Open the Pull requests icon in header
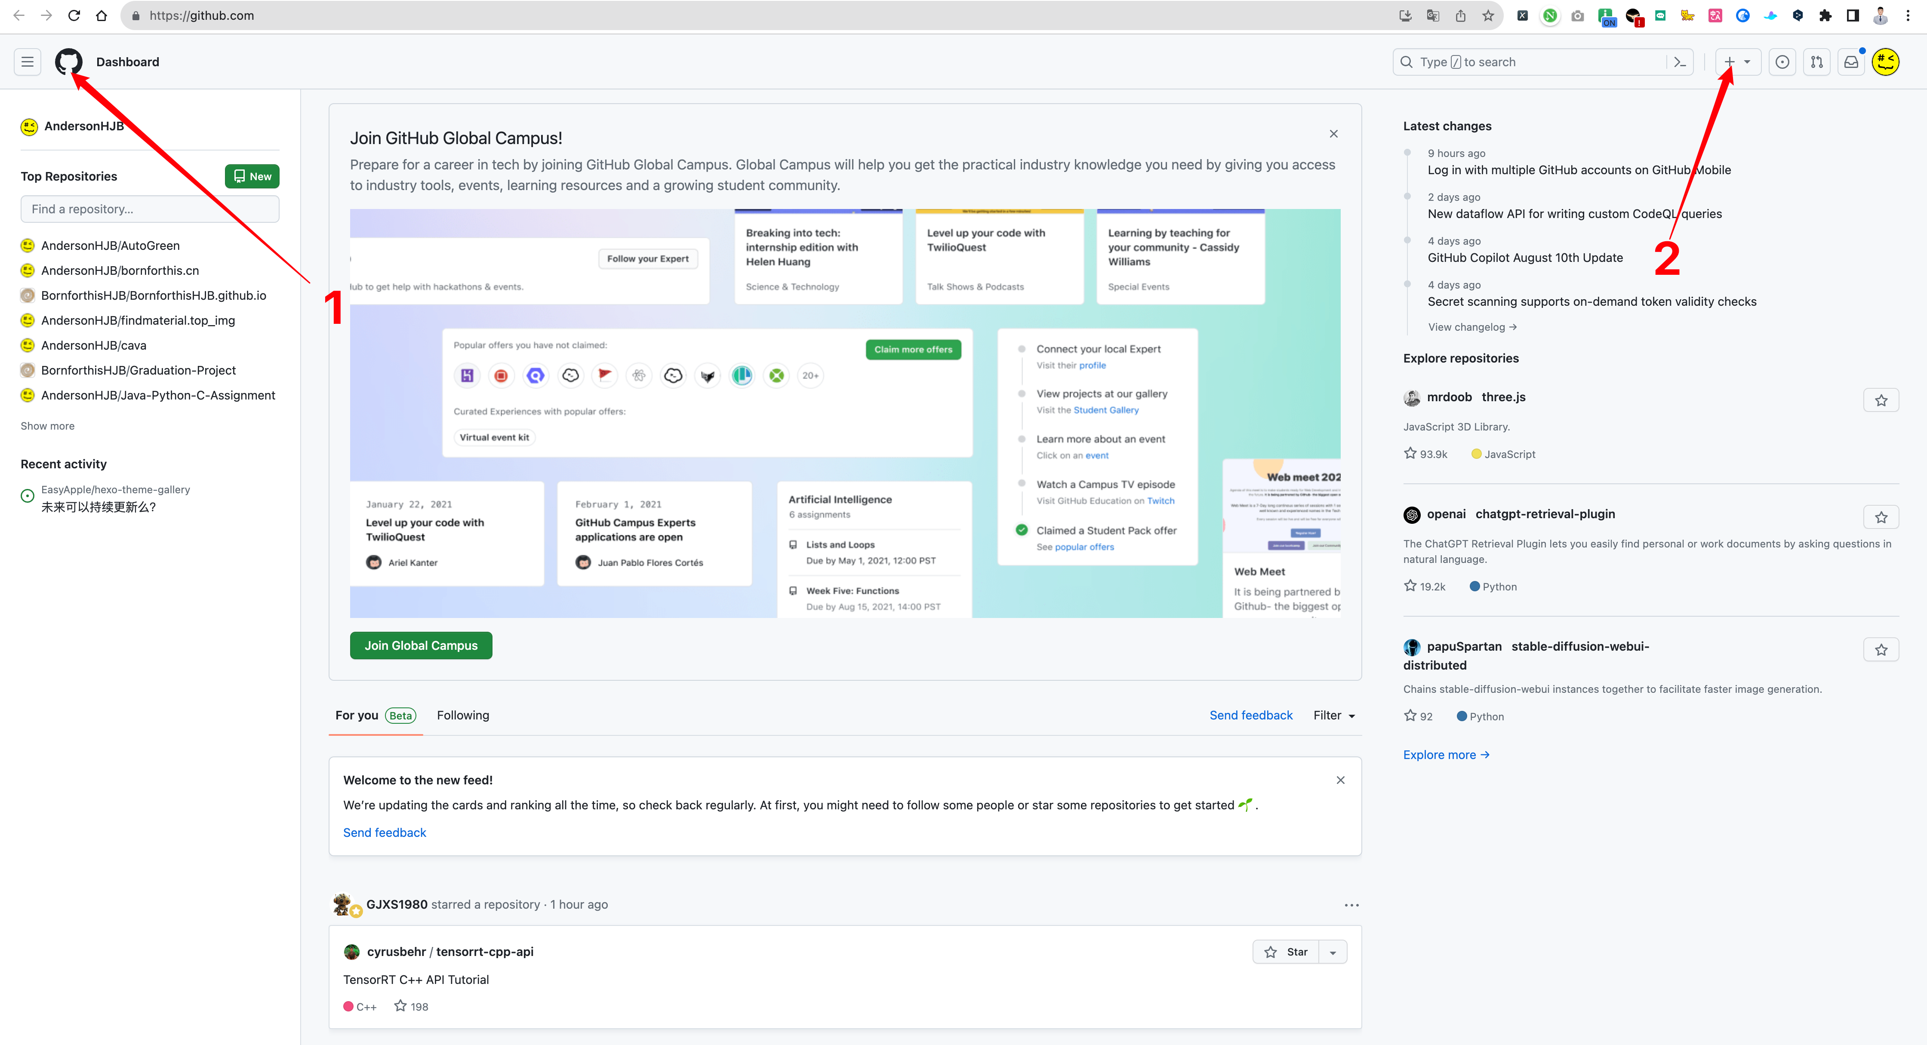The image size is (1927, 1045). pos(1817,62)
